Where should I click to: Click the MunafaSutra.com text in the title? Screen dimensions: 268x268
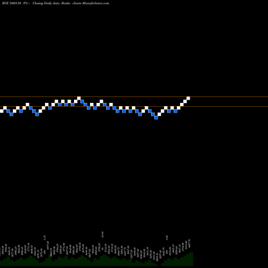pos(96,3)
